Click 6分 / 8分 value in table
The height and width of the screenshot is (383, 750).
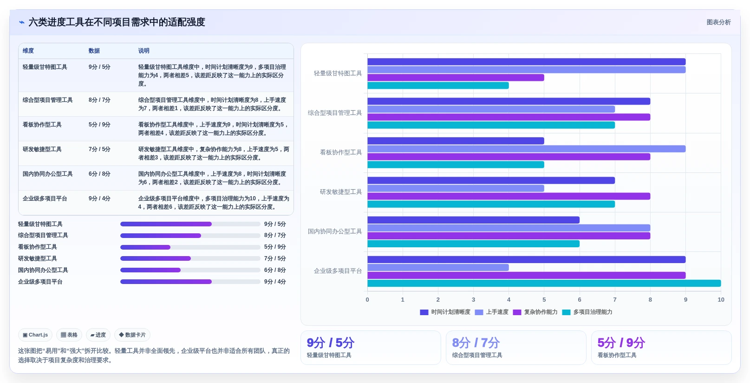tap(99, 174)
